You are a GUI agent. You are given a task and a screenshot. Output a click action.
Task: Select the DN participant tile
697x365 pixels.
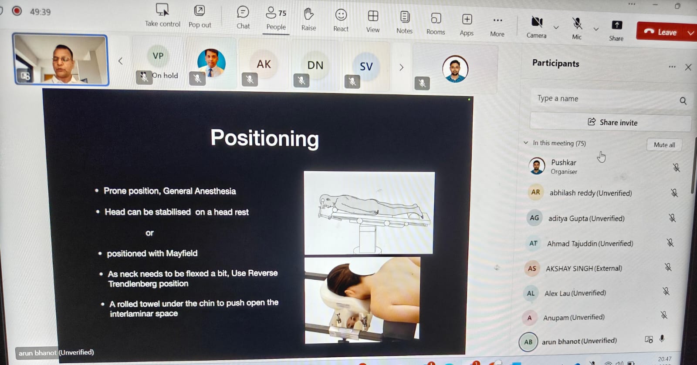click(315, 65)
